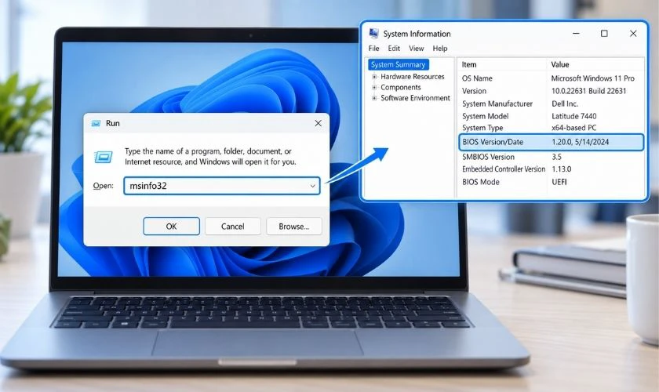Click the Open field containing msinfo32
The height and width of the screenshot is (392, 659).
(222, 186)
